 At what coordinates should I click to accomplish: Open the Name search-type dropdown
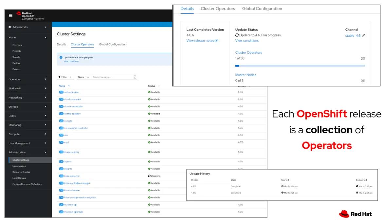pyautogui.click(x=83, y=77)
